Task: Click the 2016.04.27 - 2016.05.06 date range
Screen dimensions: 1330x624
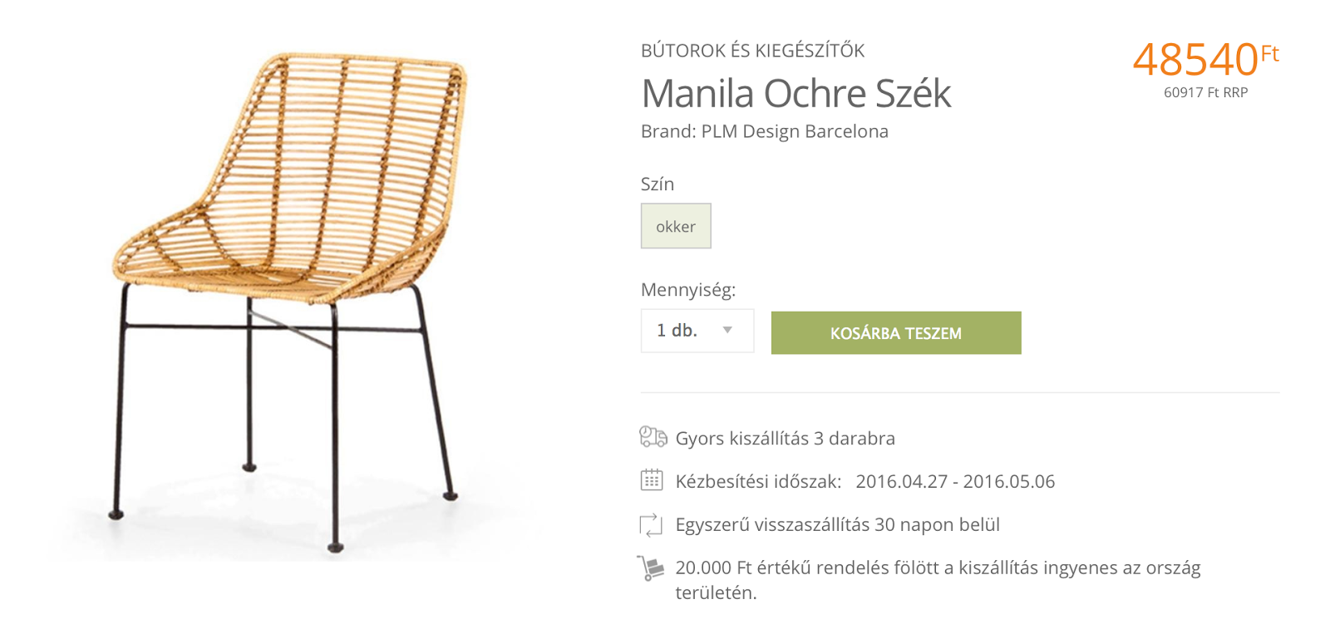Action: point(955,481)
